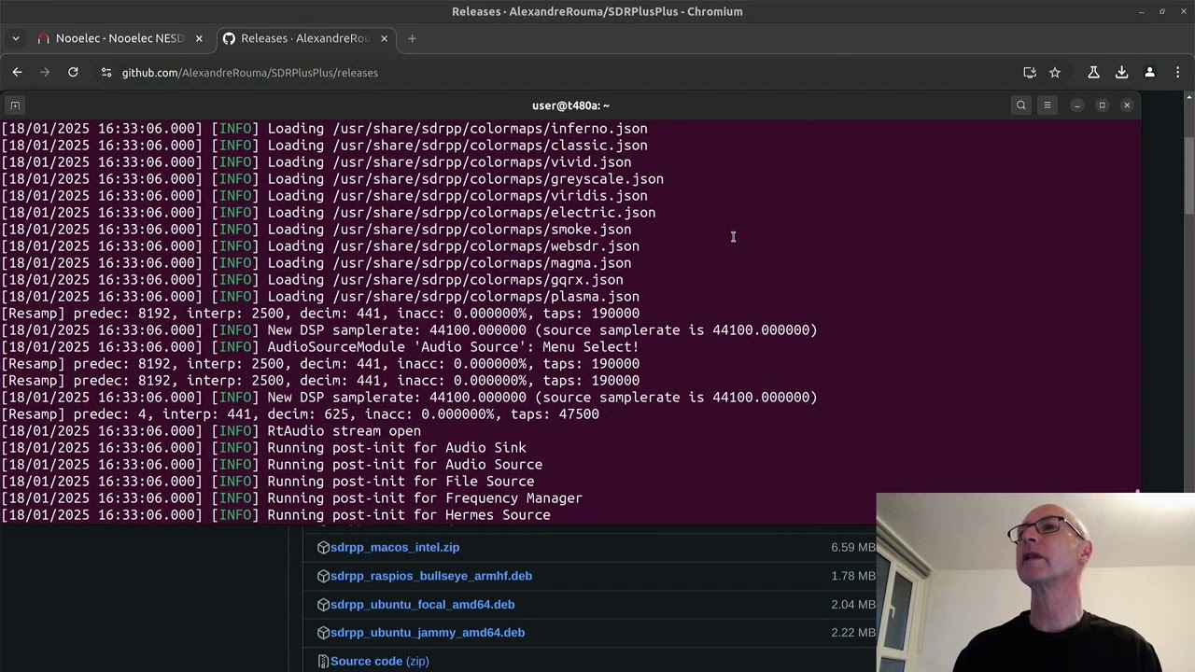Open a new browser tab
1195x672 pixels.
pyautogui.click(x=412, y=38)
